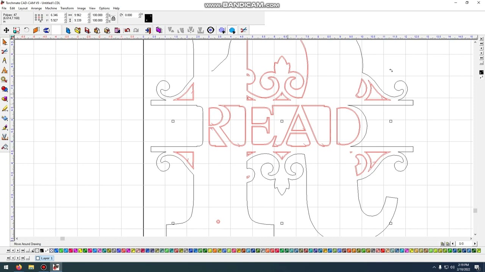Open the red and blue circles weld tool
This screenshot has height=272, width=485.
click(x=5, y=89)
